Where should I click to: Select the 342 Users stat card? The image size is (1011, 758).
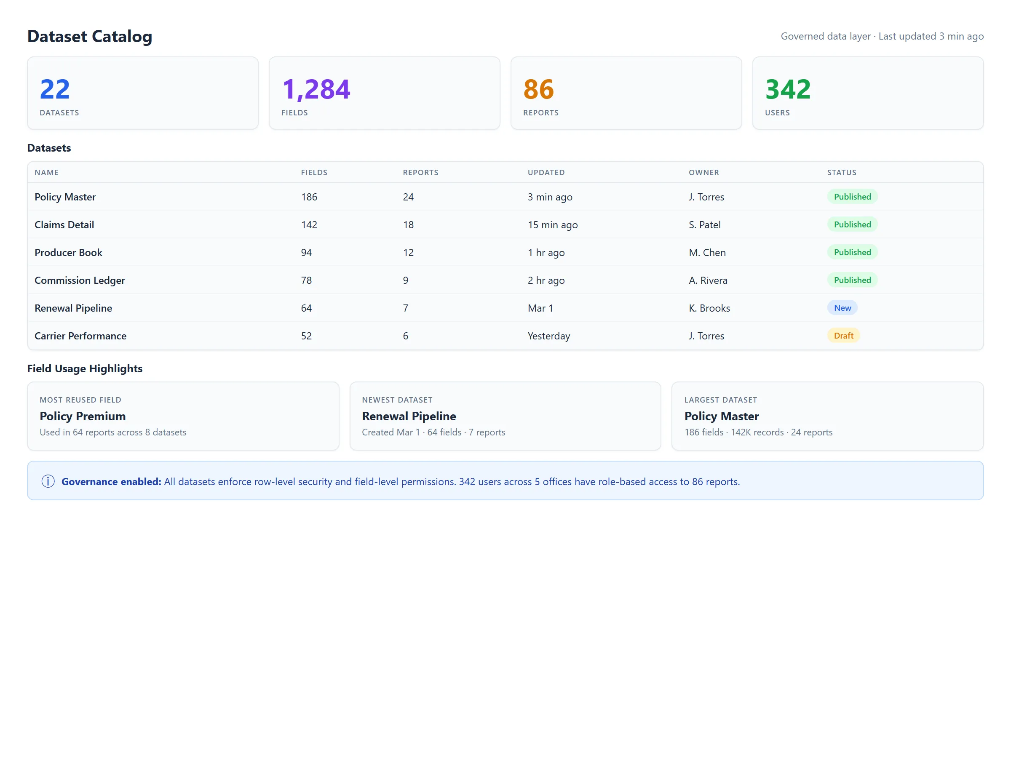click(867, 93)
